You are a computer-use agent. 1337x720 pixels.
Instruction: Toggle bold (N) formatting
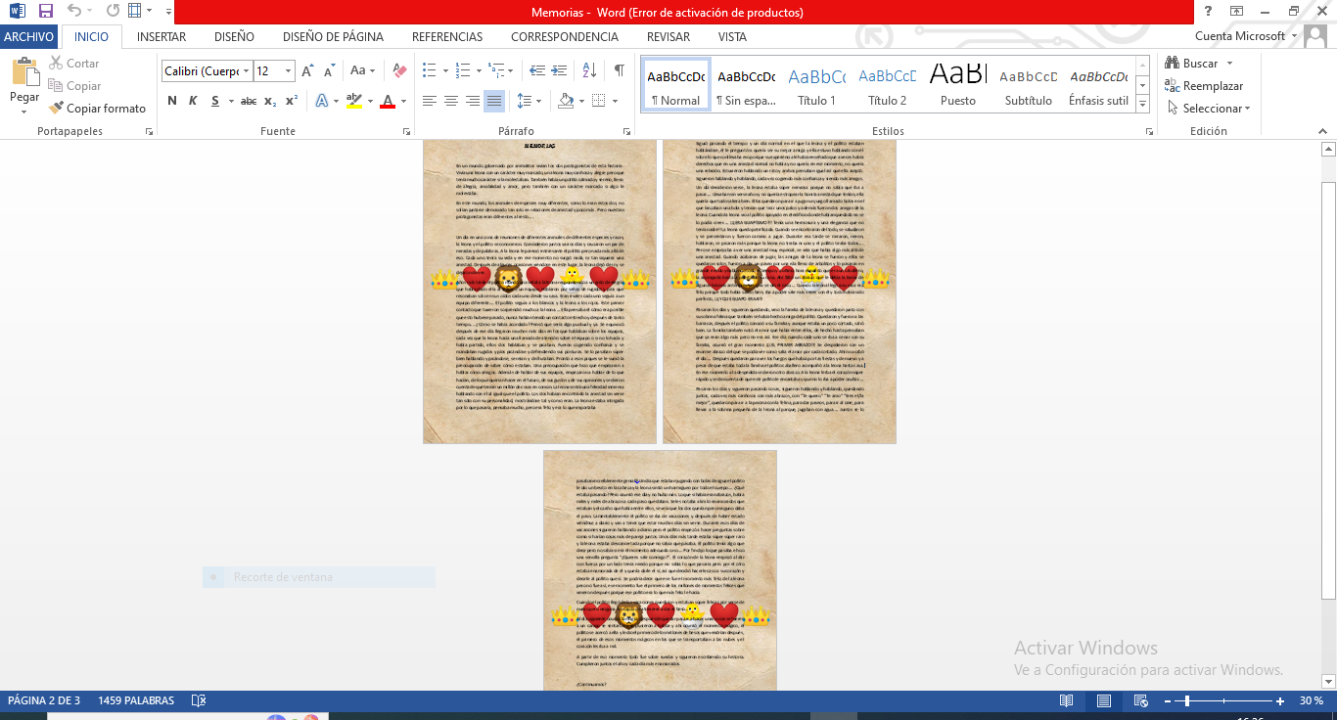click(172, 101)
